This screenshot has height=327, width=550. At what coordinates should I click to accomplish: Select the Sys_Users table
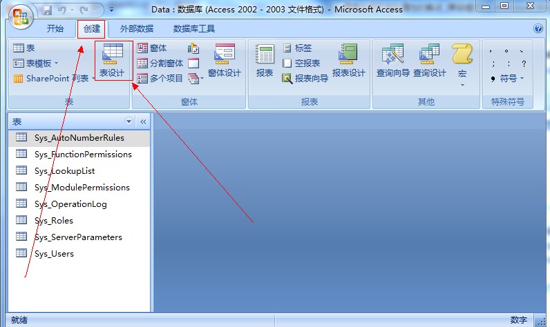79,254
